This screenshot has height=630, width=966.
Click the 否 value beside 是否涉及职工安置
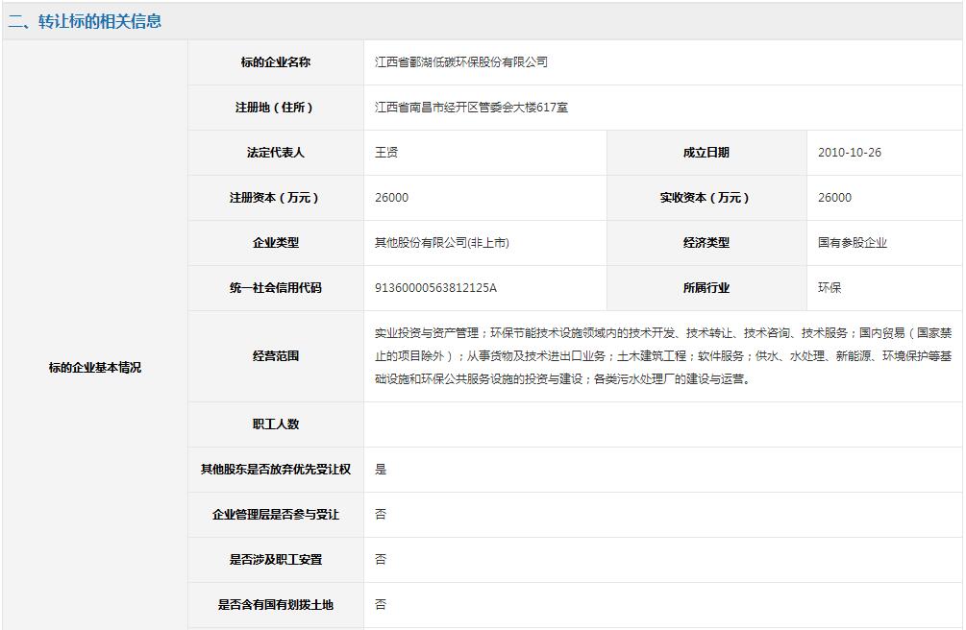381,560
